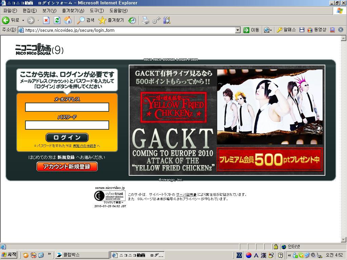Click the GACKT band photo in banner
The image size is (347, 260).
point(270,107)
